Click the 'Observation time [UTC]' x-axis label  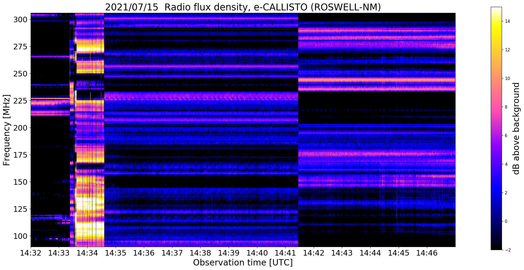(x=243, y=262)
